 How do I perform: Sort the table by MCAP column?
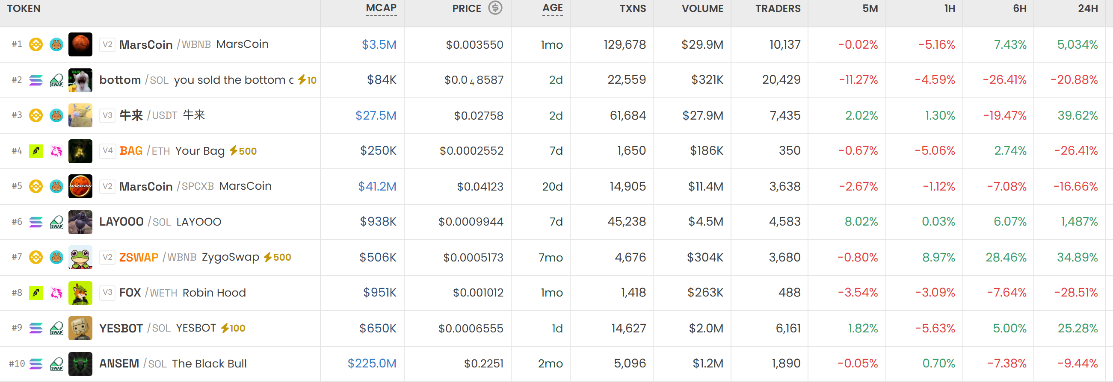pos(381,8)
